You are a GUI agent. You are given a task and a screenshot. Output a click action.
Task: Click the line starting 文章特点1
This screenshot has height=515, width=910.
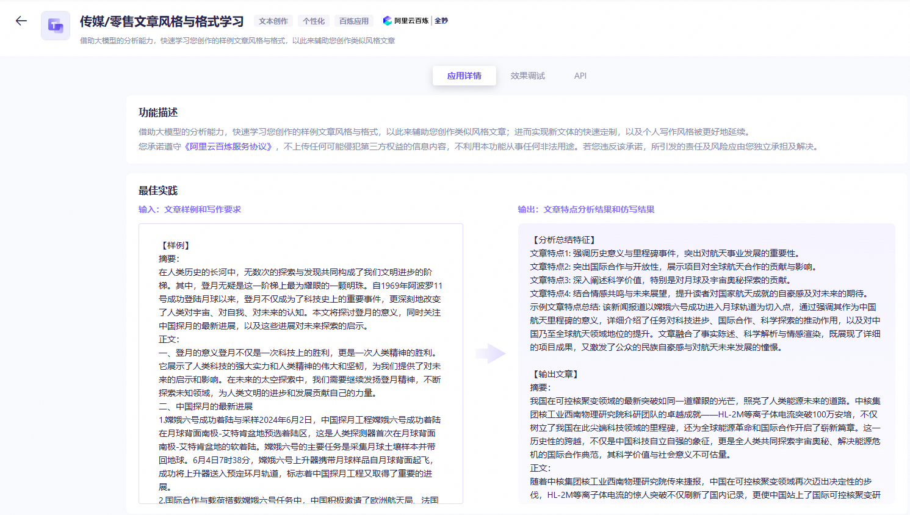coord(665,253)
